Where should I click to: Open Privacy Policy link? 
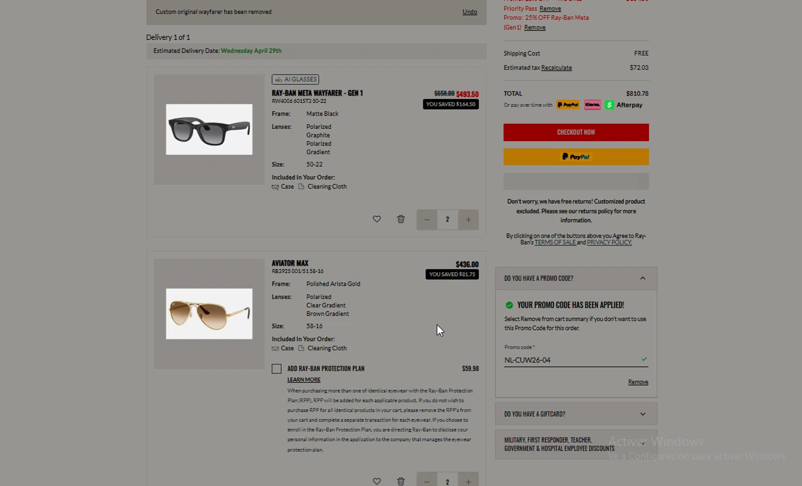coord(609,243)
